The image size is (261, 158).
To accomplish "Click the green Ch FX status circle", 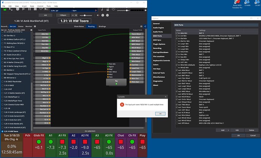I will coord(132,142).
